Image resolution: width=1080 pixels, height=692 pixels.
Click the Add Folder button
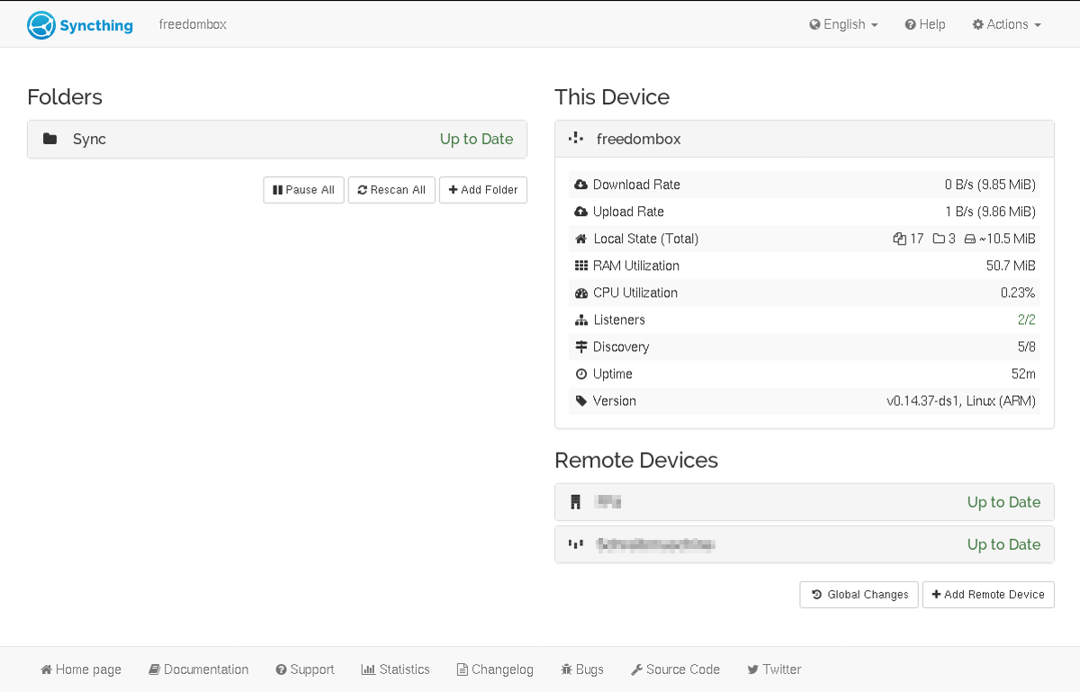483,190
